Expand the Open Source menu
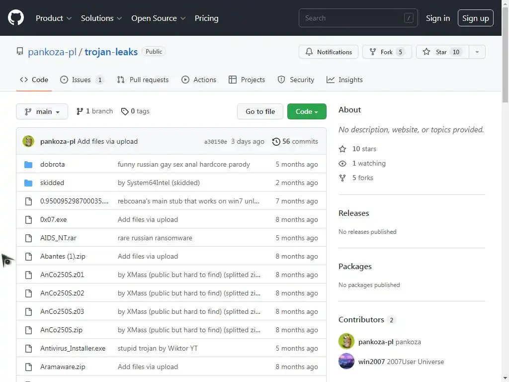This screenshot has height=382, width=509. 159,18
